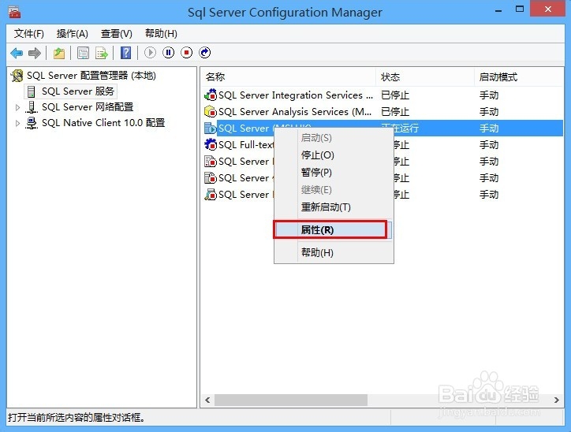Expand the SQL Native Client 10.0 配置 node
Viewport: 571px width, 432px height.
pos(17,123)
